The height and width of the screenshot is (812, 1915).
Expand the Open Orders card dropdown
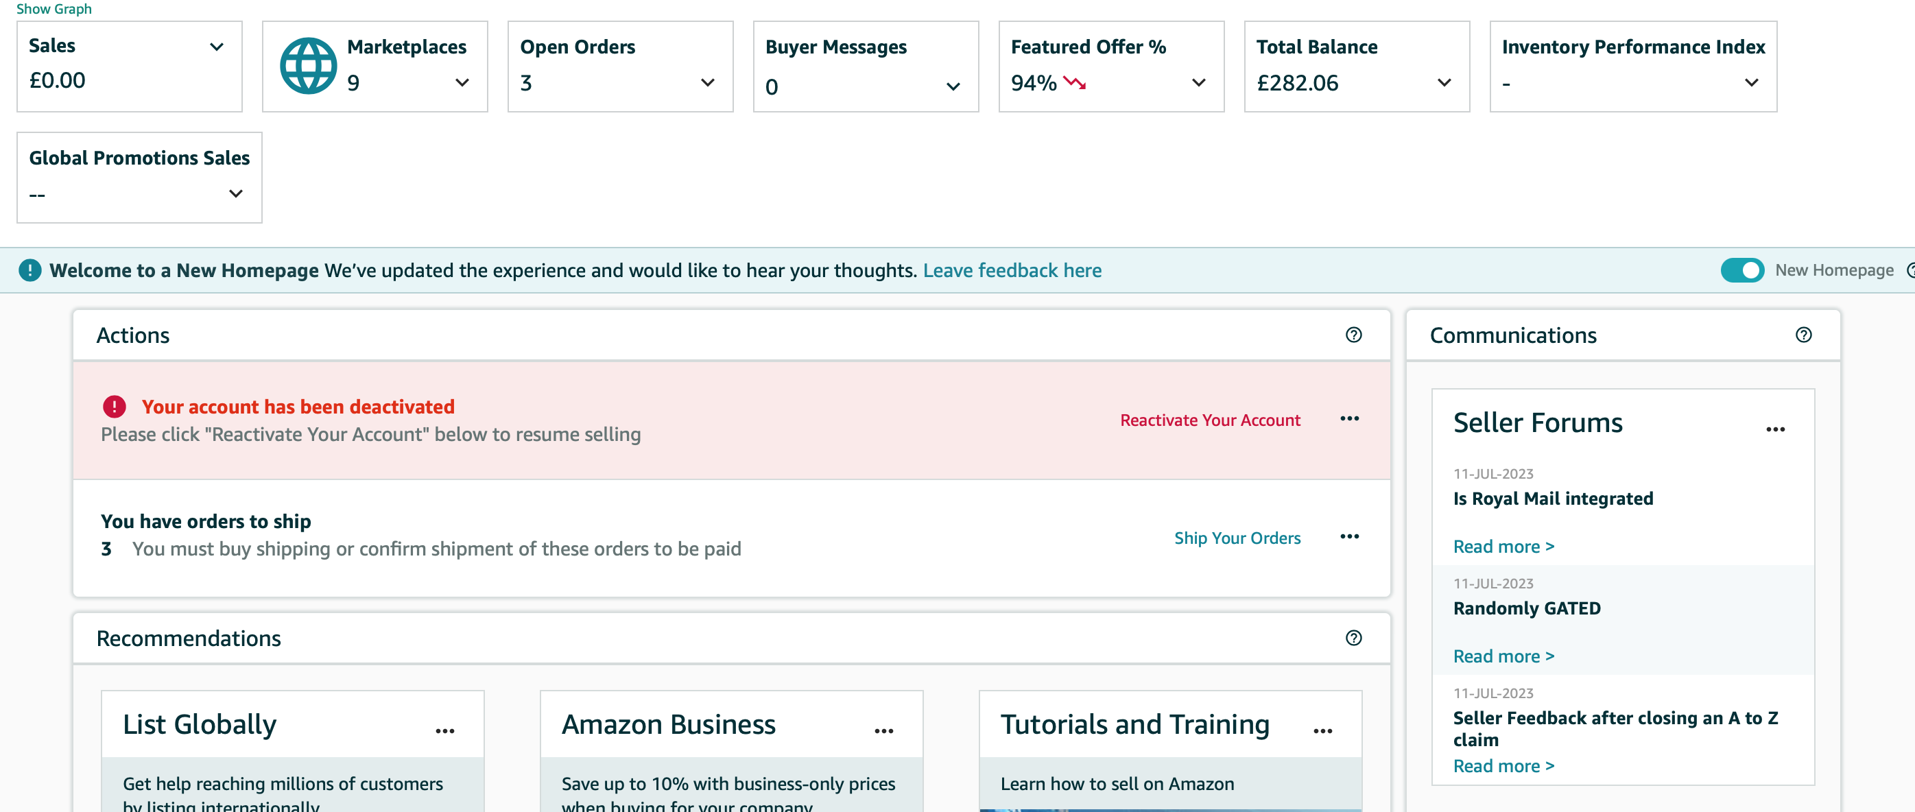tap(707, 82)
